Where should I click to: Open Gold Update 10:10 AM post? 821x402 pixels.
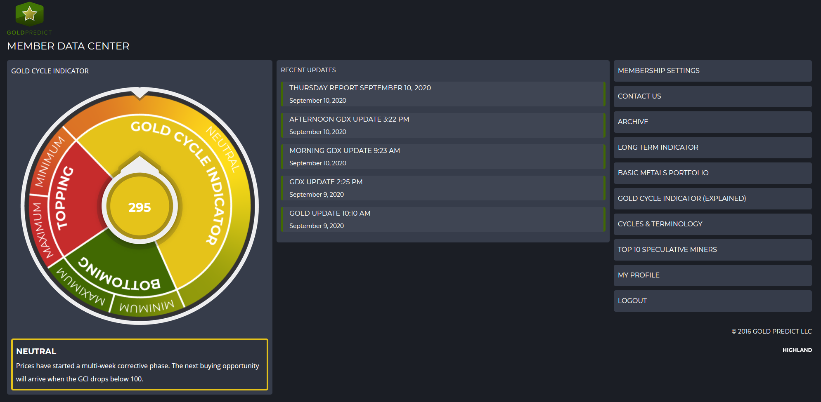329,214
